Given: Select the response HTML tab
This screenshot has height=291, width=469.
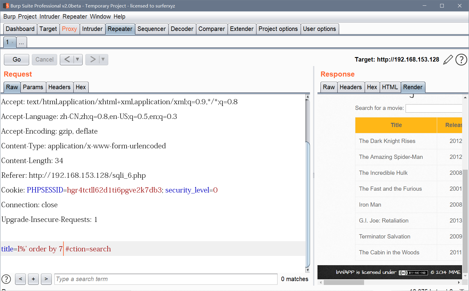Looking at the screenshot, I should point(390,87).
